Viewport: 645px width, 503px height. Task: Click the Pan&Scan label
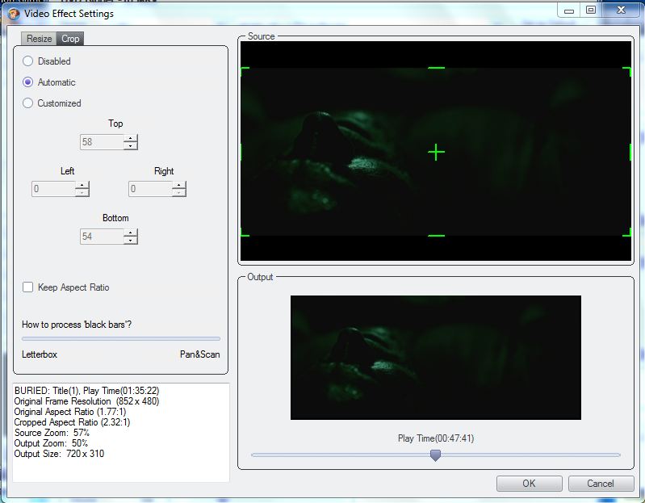[199, 354]
